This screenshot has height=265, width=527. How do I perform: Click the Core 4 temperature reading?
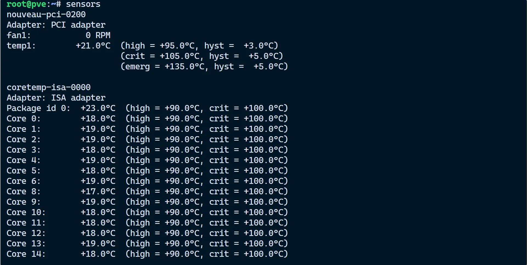click(x=98, y=160)
